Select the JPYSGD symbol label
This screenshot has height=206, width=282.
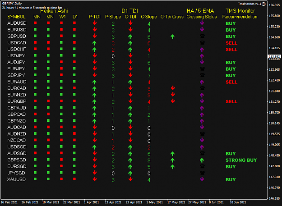click(16, 173)
